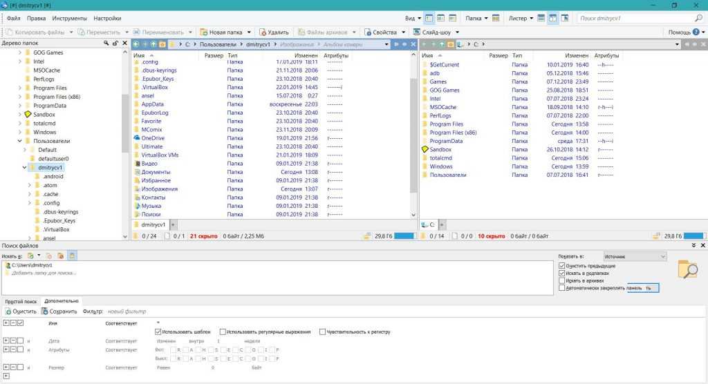Click Сохранить to save the filter
This screenshot has width=708, height=384.
[59, 311]
